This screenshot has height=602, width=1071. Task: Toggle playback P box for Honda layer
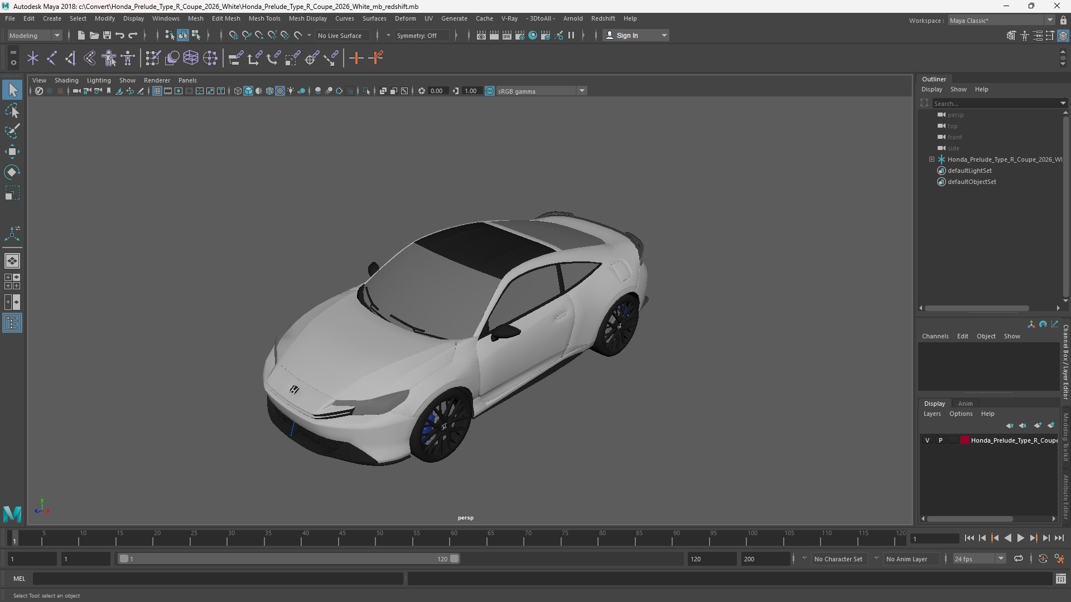[940, 440]
